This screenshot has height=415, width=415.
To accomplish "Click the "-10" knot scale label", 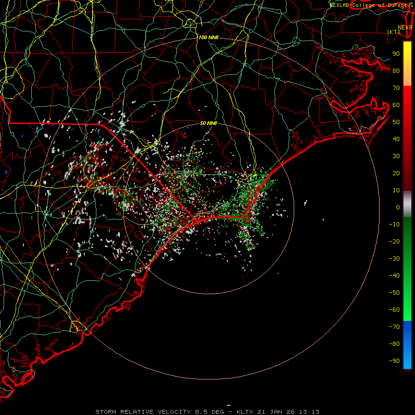I will click(x=394, y=225).
